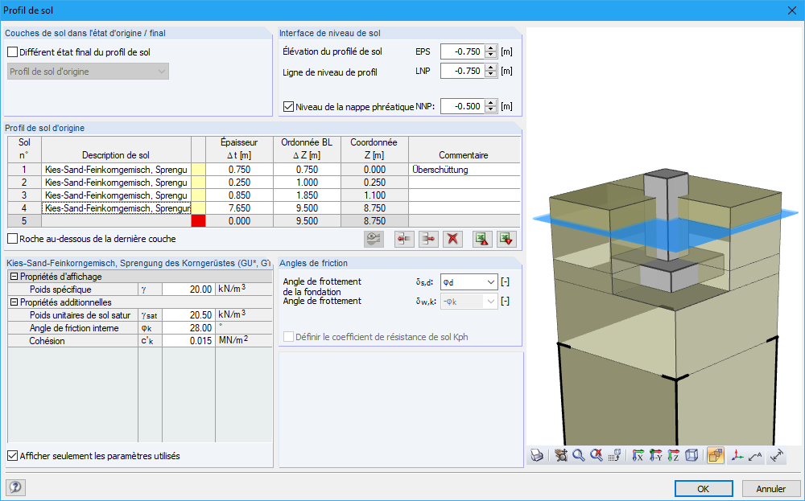Collapse 'Propriétés d'affichage' group
Screen dimensions: 805x501
point(14,277)
